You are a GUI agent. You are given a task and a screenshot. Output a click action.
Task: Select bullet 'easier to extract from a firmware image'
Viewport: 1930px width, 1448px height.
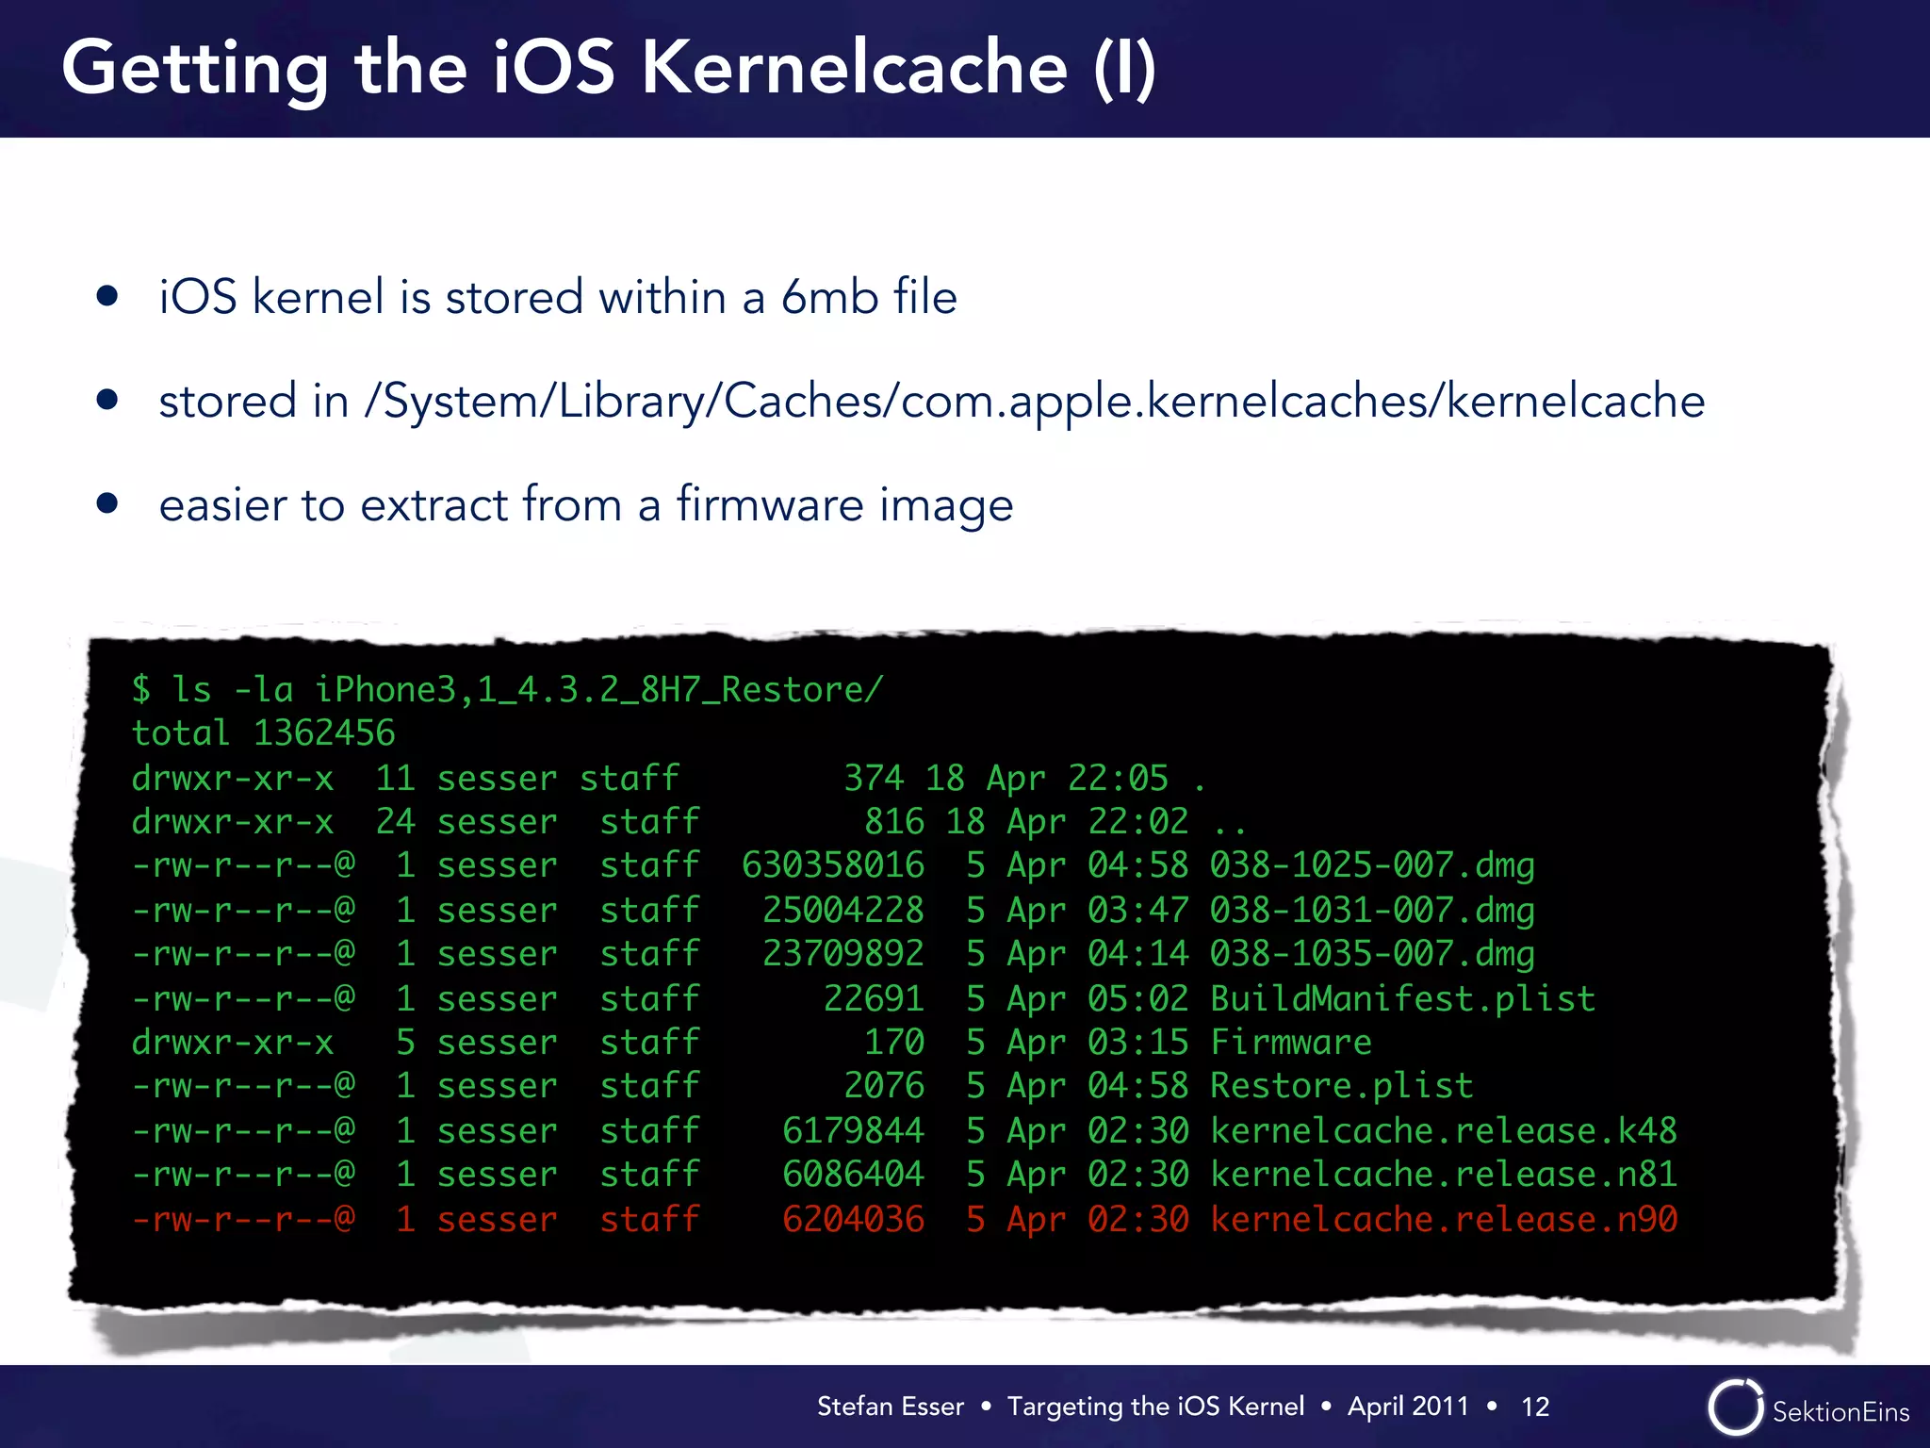[x=586, y=505]
